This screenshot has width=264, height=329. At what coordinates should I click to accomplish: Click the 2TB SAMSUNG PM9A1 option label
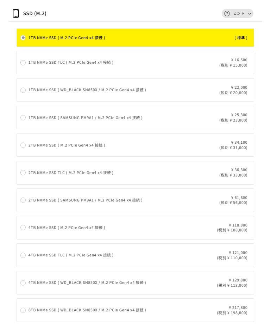(x=86, y=200)
